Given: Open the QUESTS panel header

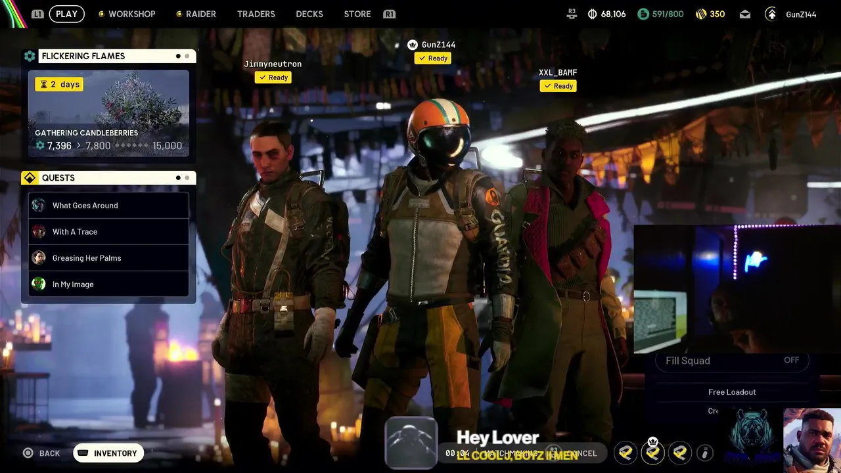Looking at the screenshot, I should click(x=117, y=178).
